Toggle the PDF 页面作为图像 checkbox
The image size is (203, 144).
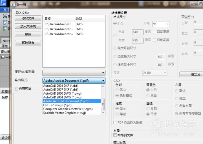pyautogui.click(x=115, y=123)
